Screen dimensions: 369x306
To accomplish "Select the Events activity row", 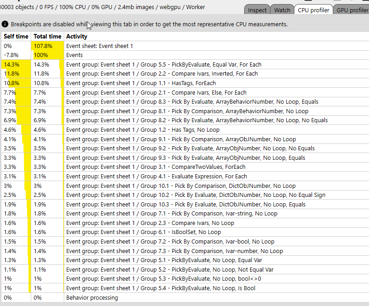I will [75, 55].
